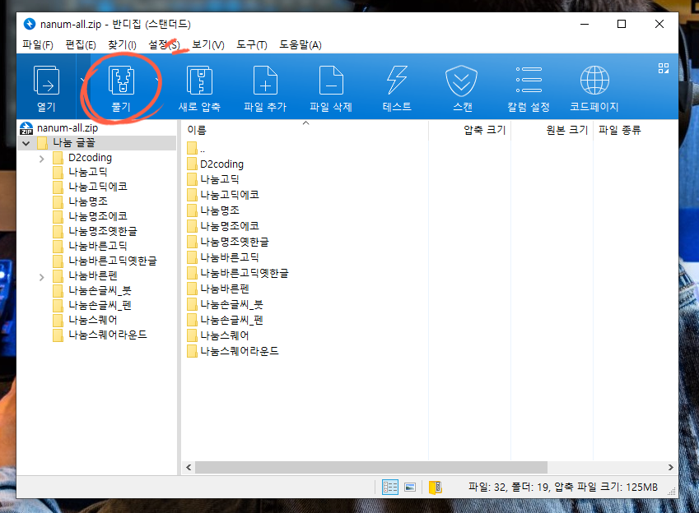Select 나눔고딕 folder in the file list
The image size is (699, 513).
pos(213,179)
